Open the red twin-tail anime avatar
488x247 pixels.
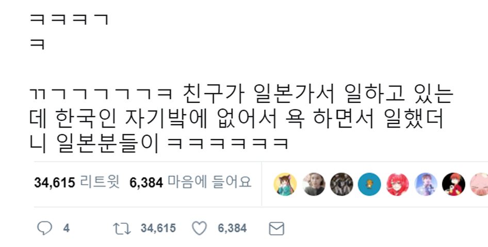(397, 184)
